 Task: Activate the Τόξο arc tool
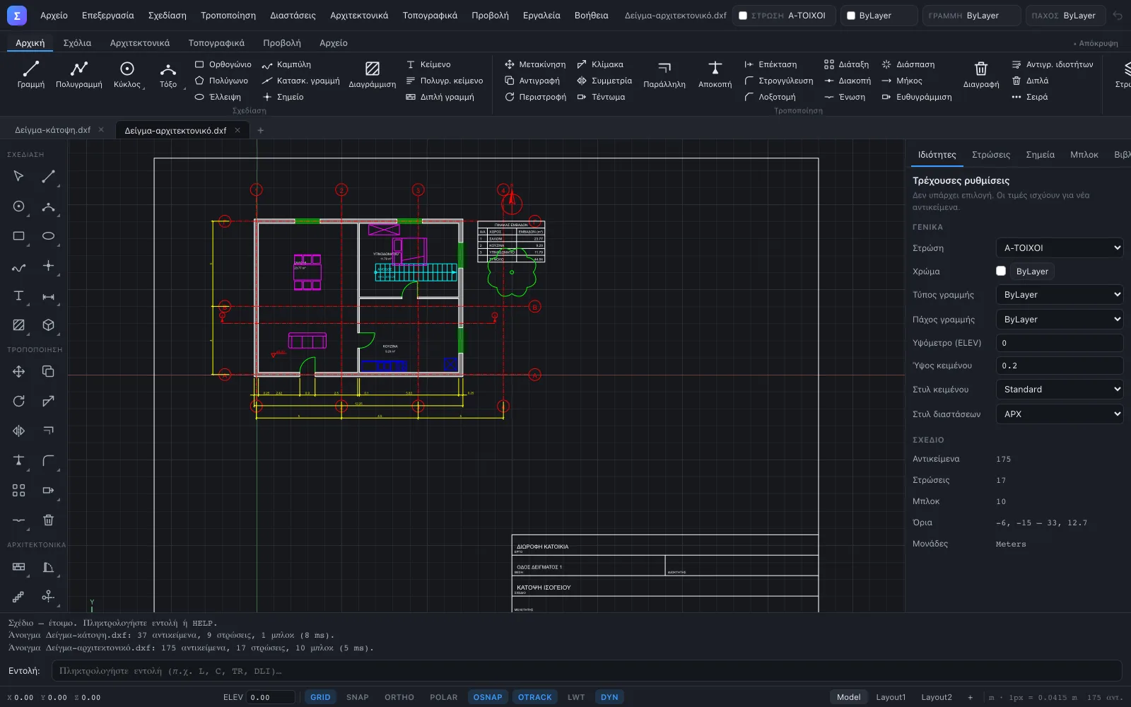tap(168, 74)
